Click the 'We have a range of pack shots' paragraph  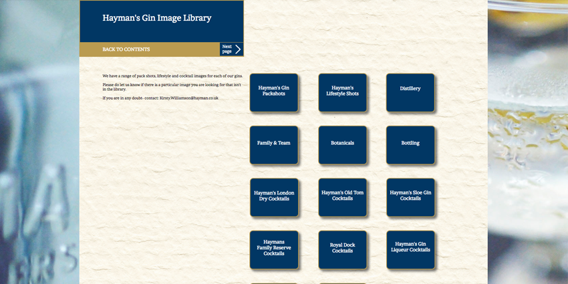(172, 76)
